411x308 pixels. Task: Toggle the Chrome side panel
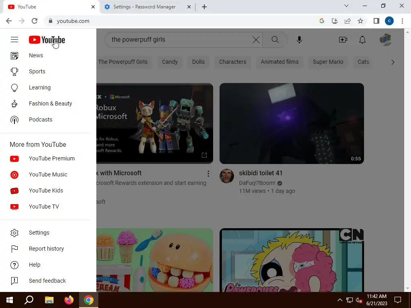[376, 21]
